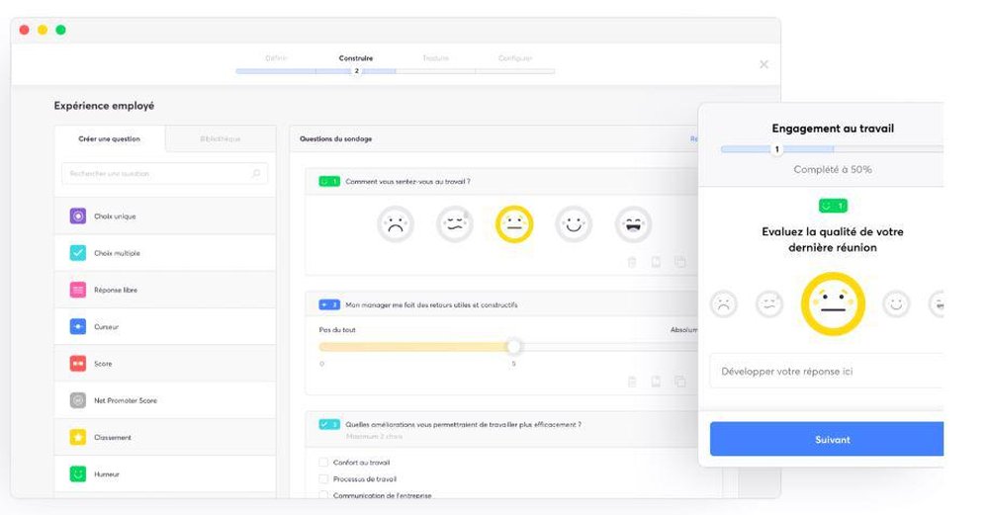Click the Pas du tout slider label
Screen dimensions: 989x515
[337, 330]
